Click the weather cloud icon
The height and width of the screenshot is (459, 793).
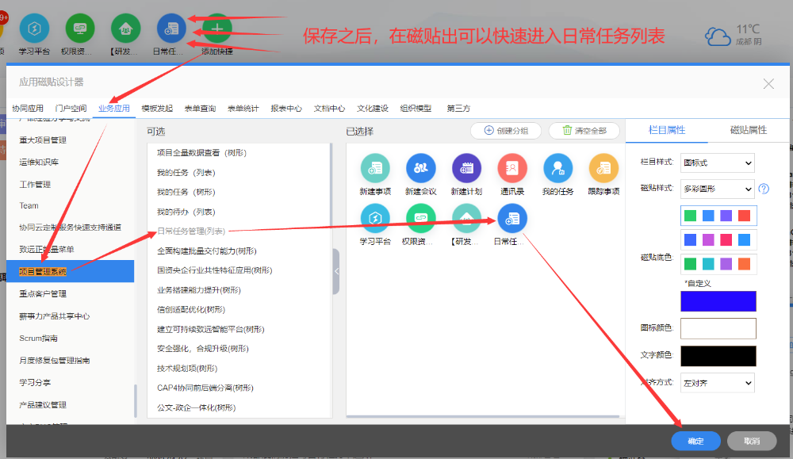click(x=717, y=36)
